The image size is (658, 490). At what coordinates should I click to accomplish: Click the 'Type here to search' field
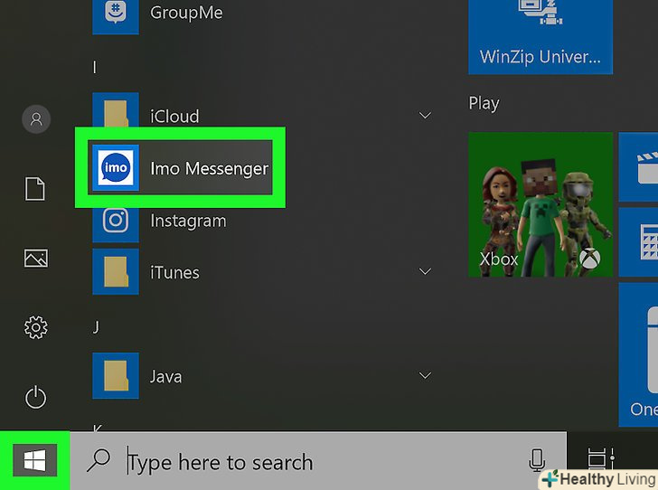tap(318, 461)
